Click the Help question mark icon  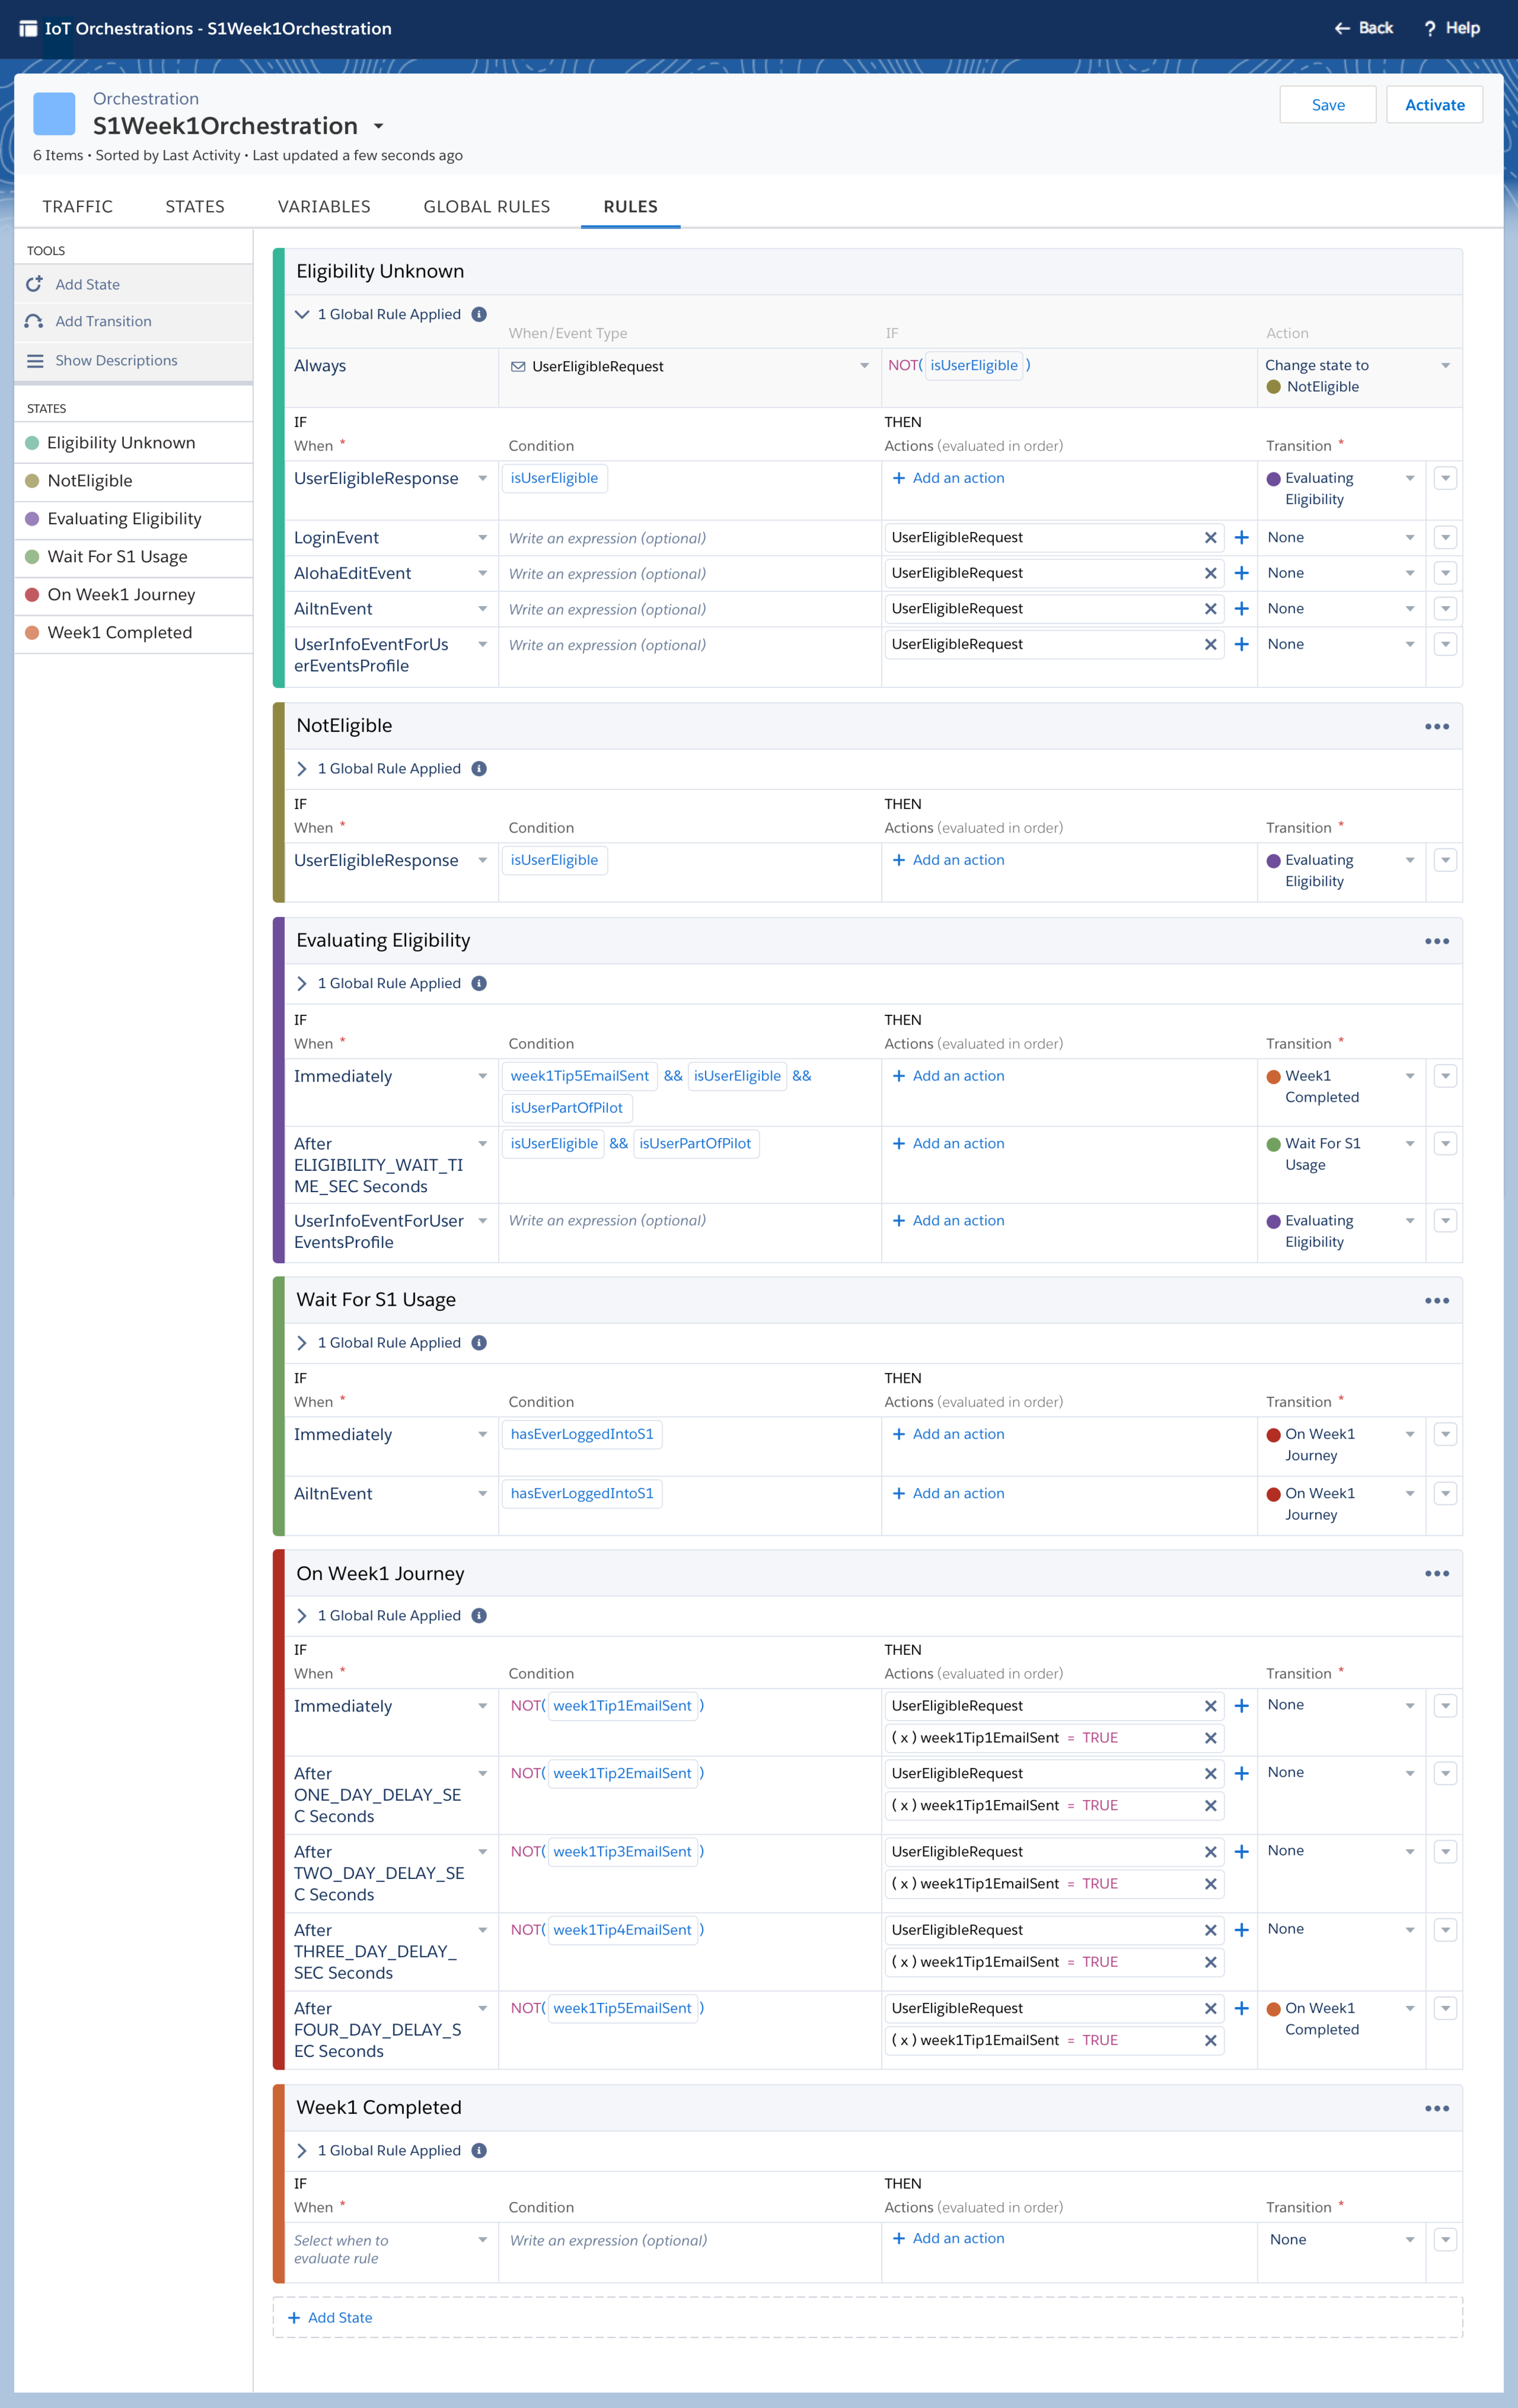(1430, 29)
